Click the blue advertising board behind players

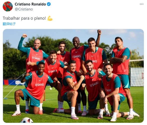(14, 82)
